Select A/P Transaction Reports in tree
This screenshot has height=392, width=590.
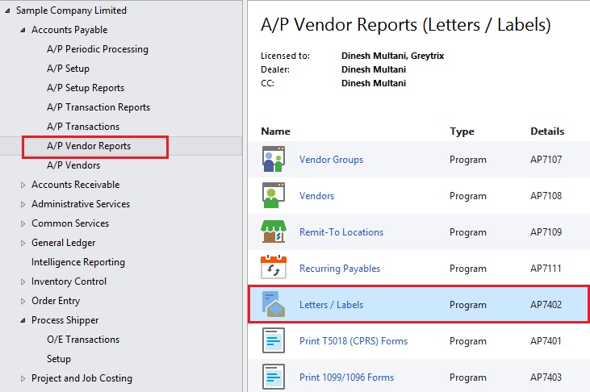pos(98,107)
